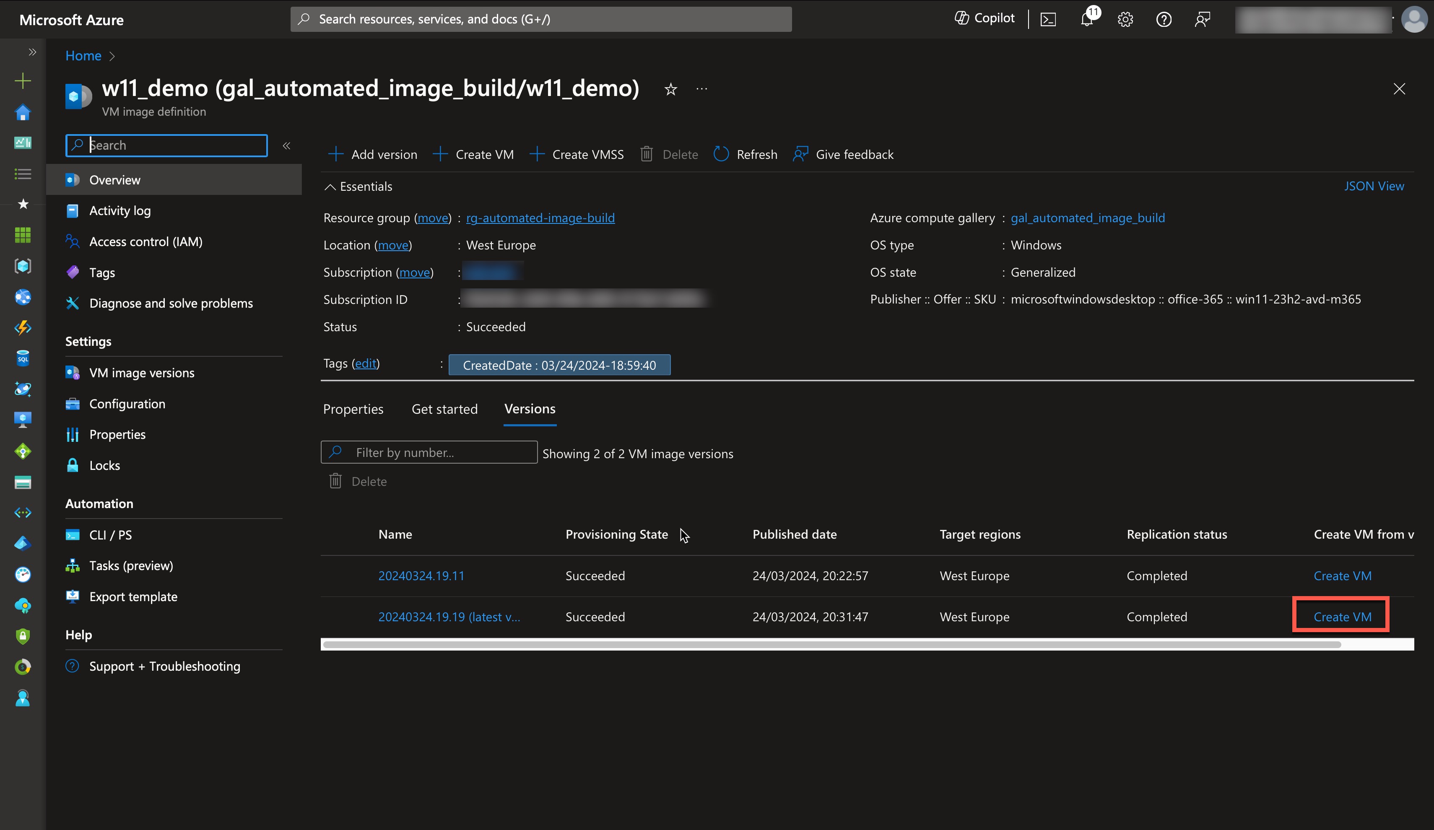Sort by Name column header

pos(395,534)
